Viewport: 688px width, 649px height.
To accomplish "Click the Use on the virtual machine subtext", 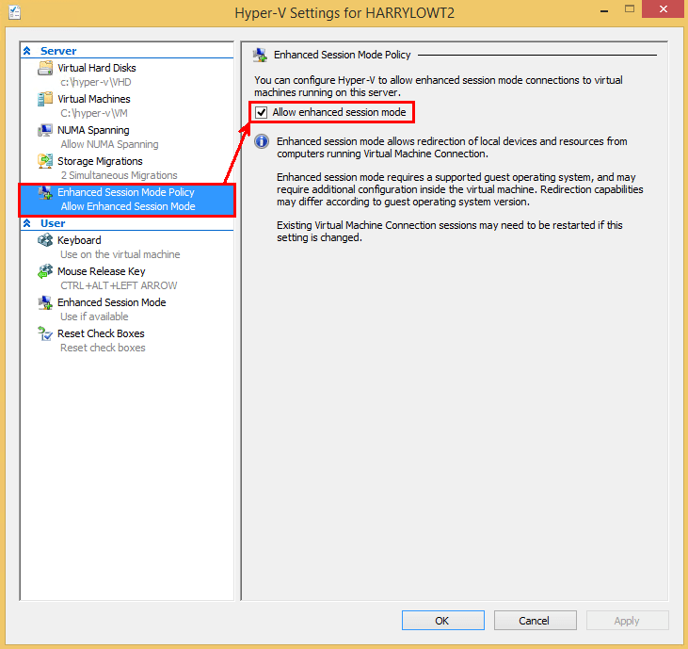I will click(120, 254).
